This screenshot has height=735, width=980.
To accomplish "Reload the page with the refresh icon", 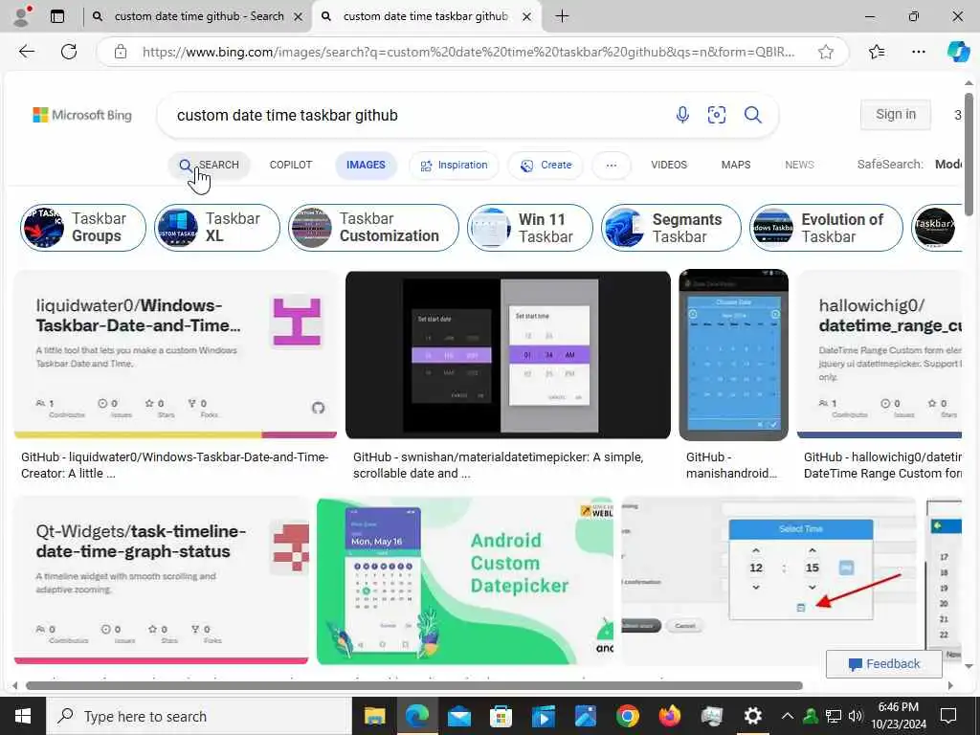I will pos(69,52).
